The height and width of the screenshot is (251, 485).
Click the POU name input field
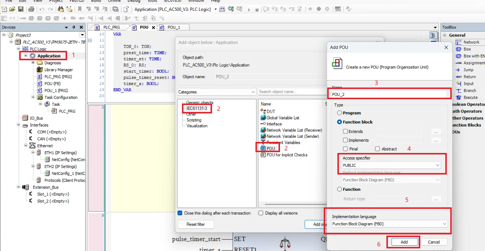(388, 94)
